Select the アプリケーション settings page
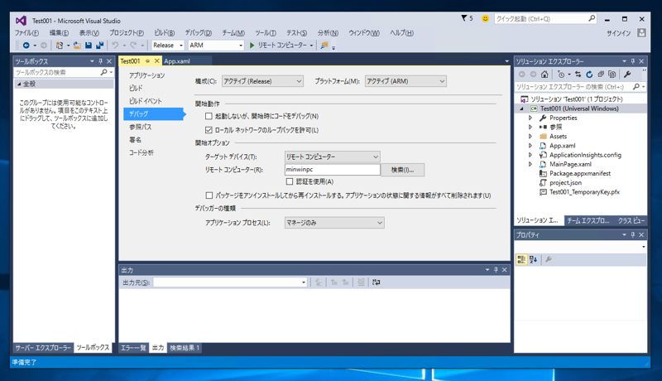The width and height of the screenshot is (662, 381). click(x=147, y=75)
